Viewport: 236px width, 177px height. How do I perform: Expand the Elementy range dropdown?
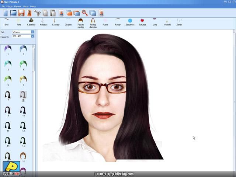tap(32, 36)
